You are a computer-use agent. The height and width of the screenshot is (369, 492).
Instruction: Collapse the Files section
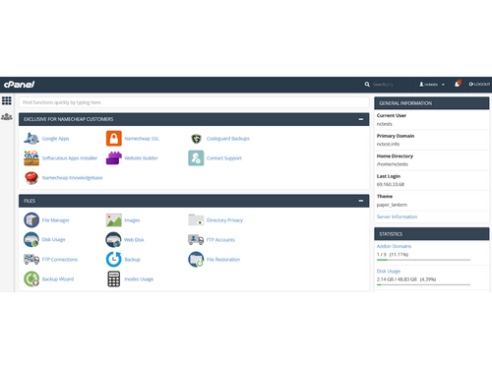[361, 201]
